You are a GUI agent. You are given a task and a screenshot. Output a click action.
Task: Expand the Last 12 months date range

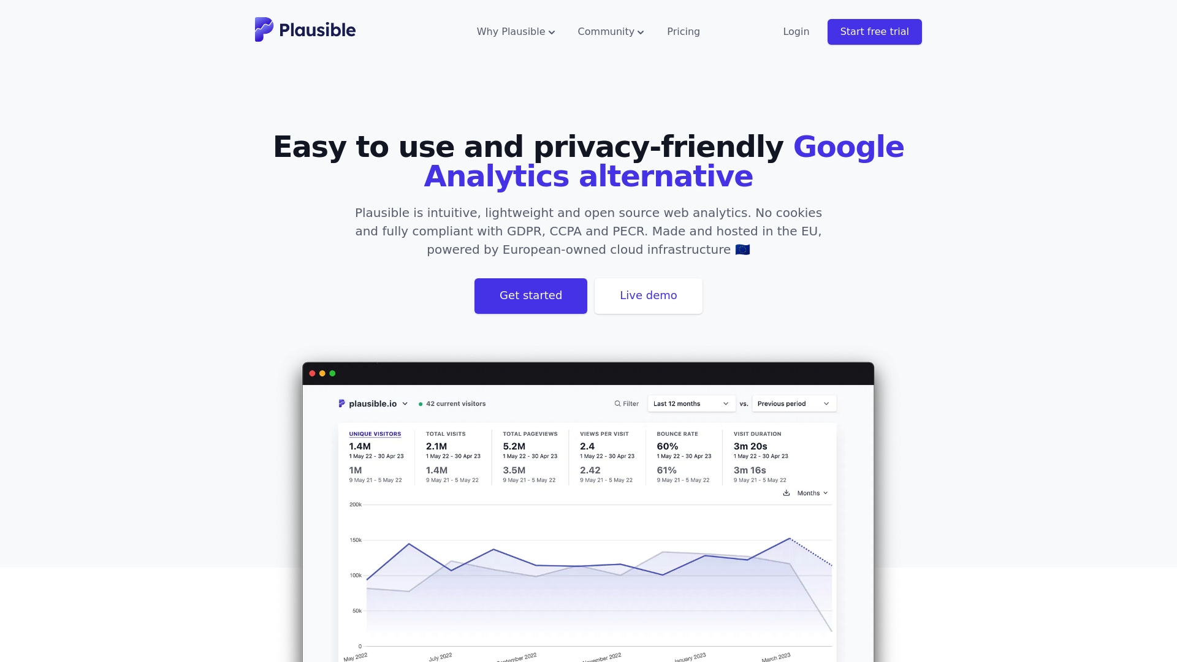point(690,403)
